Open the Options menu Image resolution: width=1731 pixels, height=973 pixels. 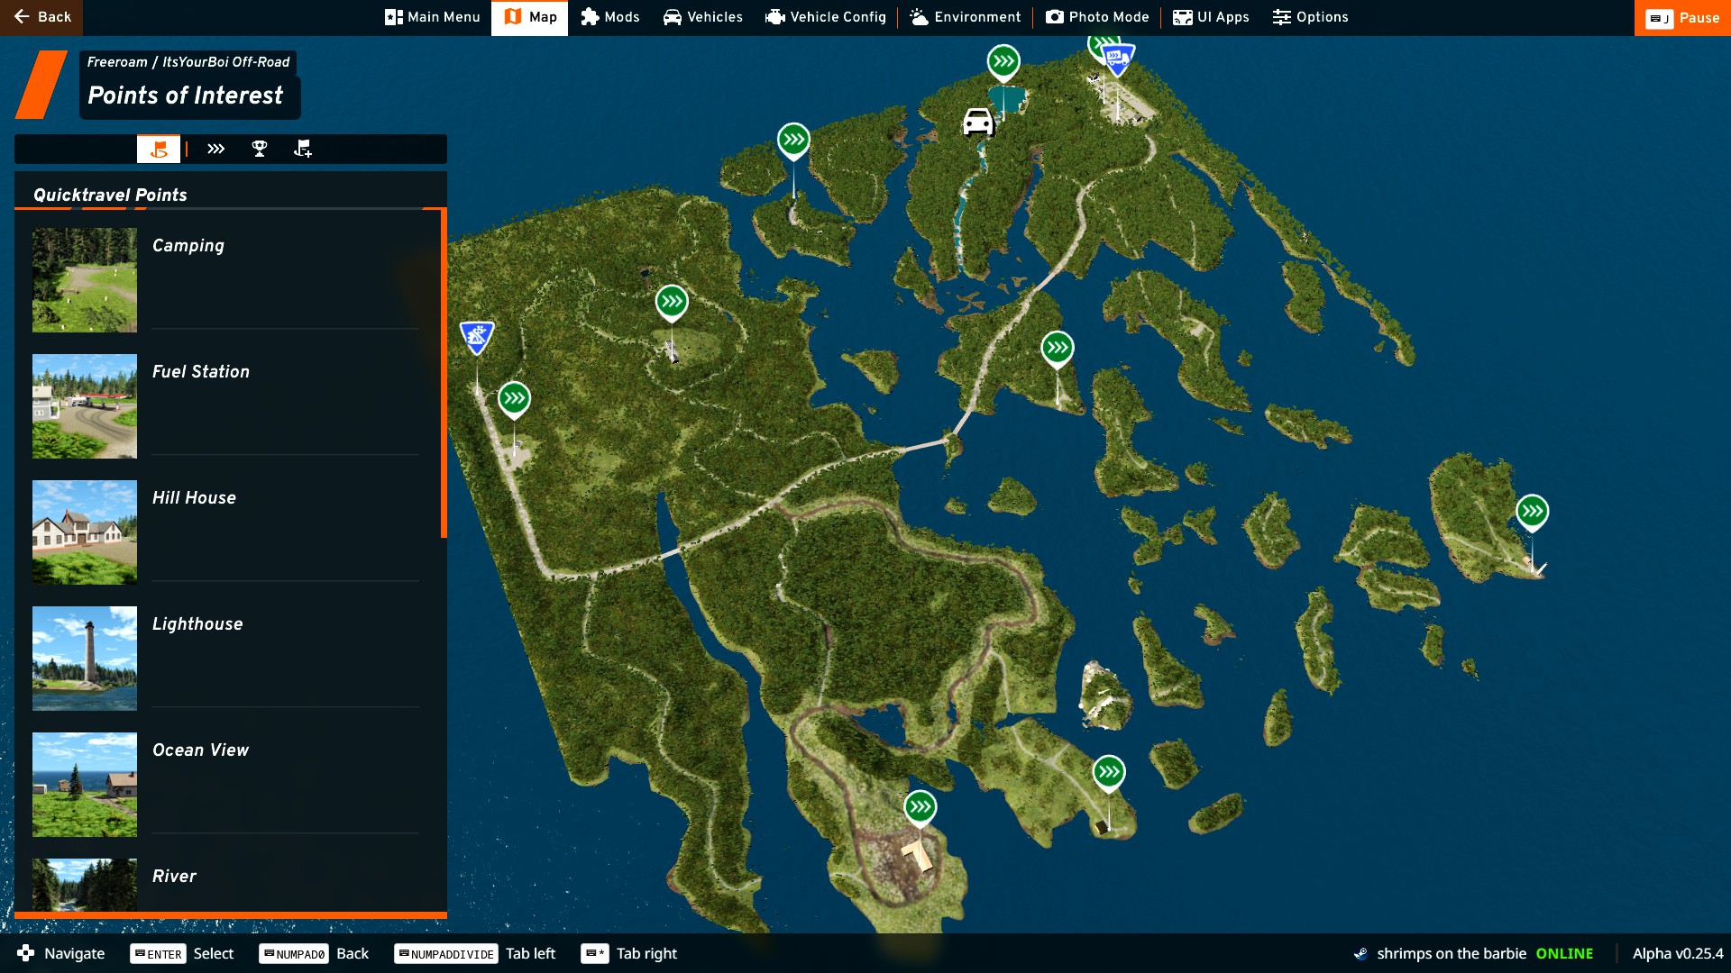point(1311,17)
